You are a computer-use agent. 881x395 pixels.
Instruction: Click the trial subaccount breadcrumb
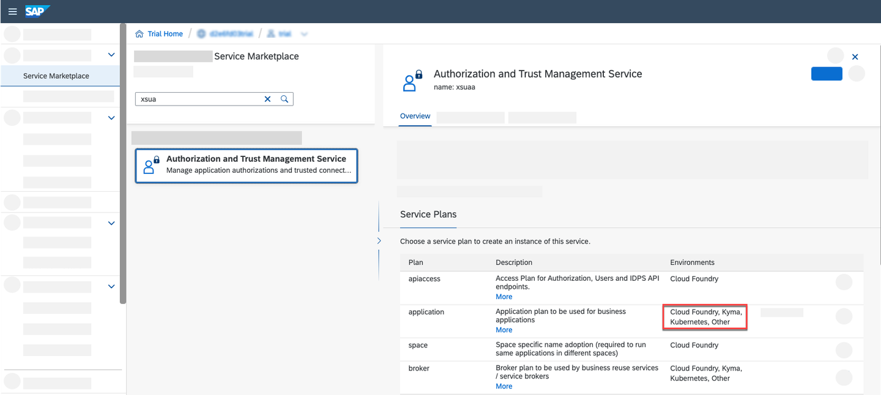284,34
